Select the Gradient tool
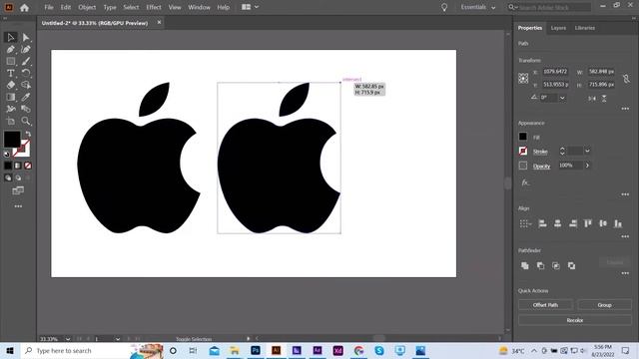Image resolution: width=639 pixels, height=359 pixels. pyautogui.click(x=11, y=97)
